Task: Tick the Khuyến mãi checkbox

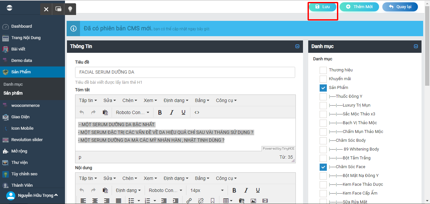Action: [323, 79]
